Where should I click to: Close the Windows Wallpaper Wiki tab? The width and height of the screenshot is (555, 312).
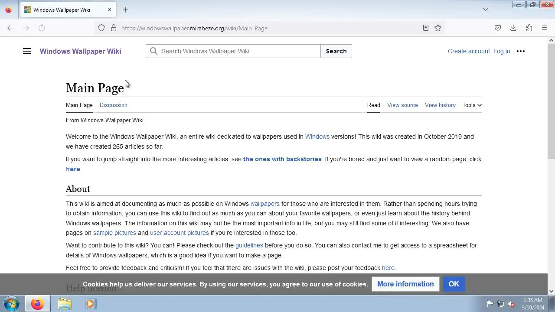click(109, 10)
